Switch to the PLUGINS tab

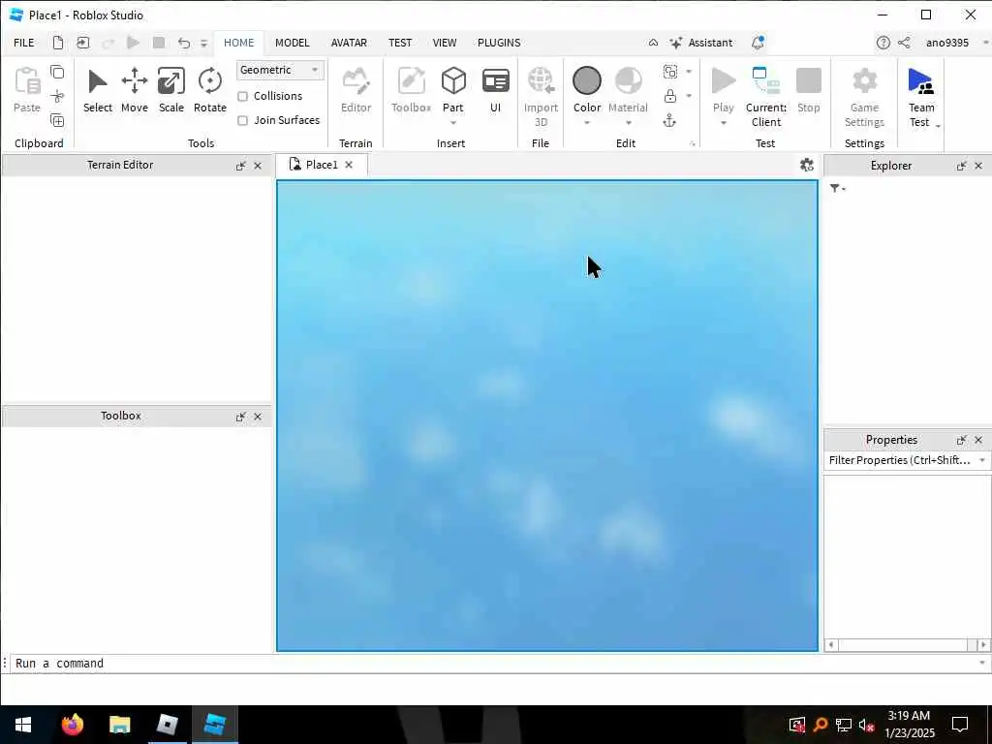tap(499, 43)
